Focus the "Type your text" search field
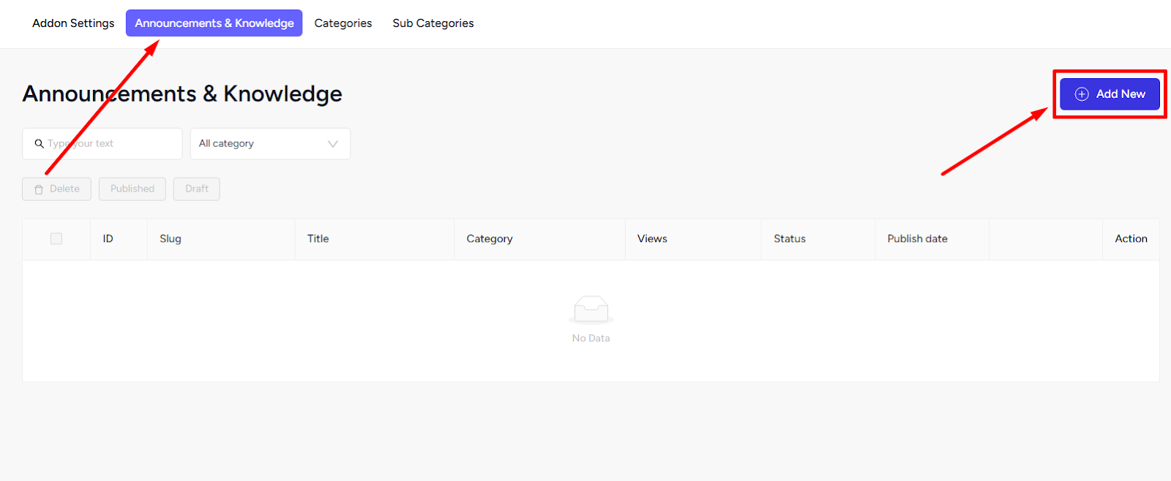 click(x=102, y=144)
